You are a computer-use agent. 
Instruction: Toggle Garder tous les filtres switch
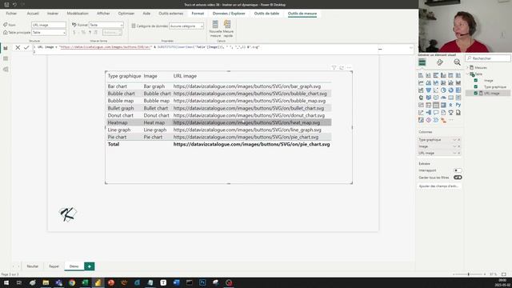coord(458,178)
